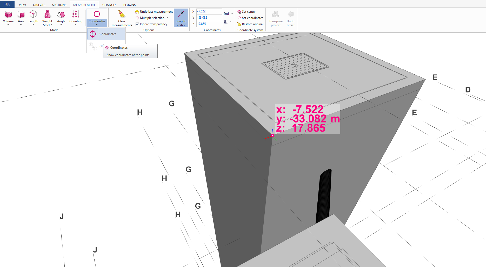Select the Volume measurement tool icon
Viewport: 486px width, 267px height.
[8, 14]
